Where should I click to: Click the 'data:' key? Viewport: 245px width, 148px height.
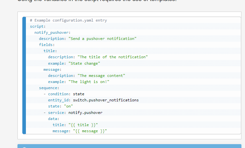pyautogui.click(x=53, y=119)
